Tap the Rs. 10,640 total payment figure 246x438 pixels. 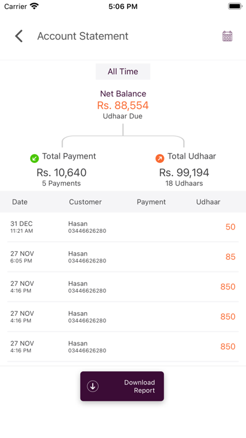(x=61, y=172)
